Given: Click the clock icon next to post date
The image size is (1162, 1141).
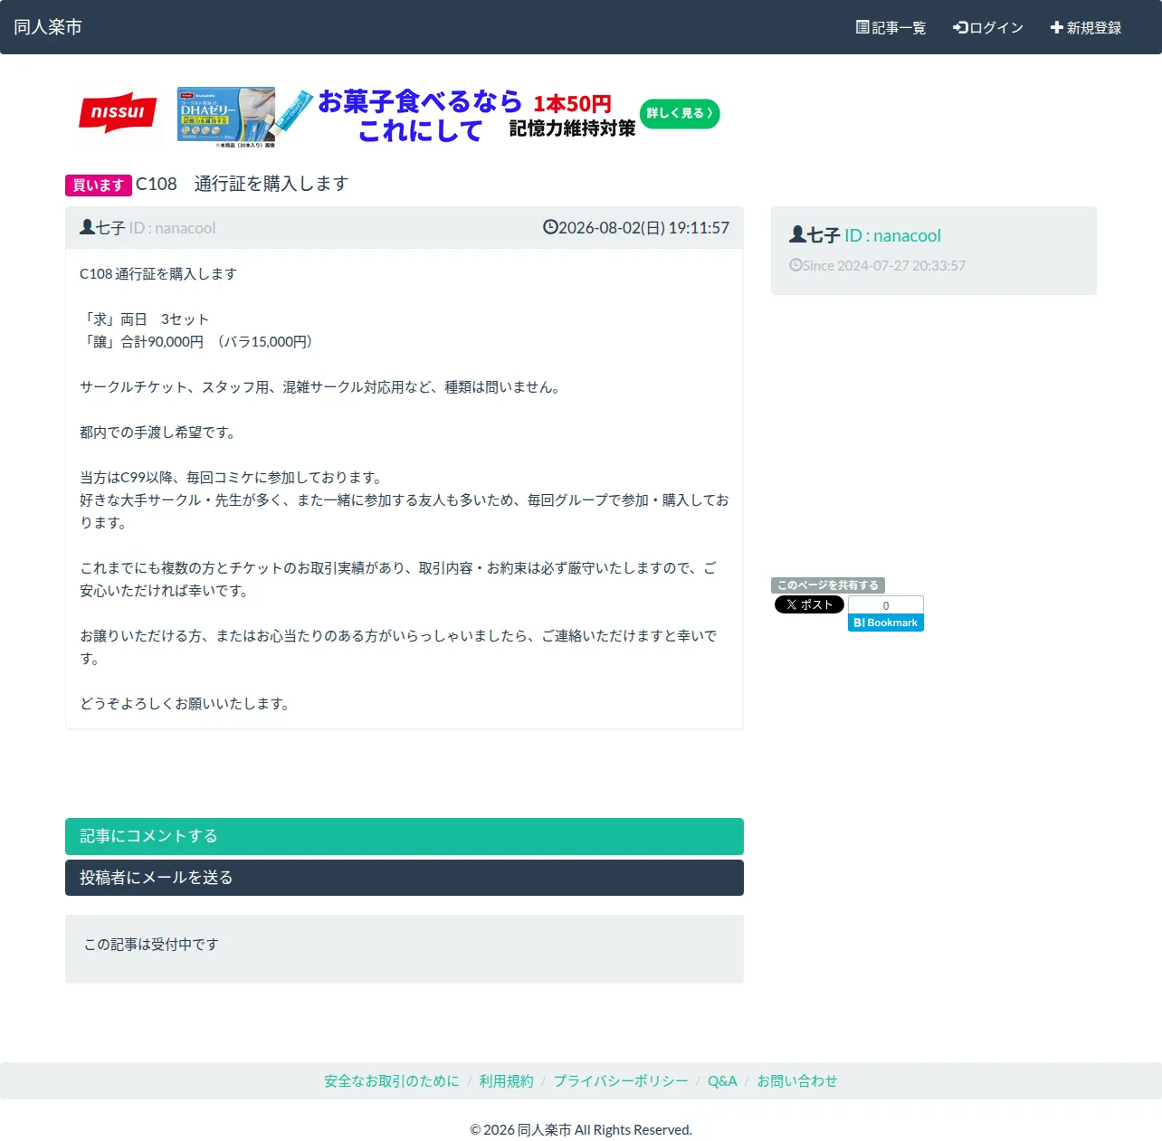Looking at the screenshot, I should (550, 227).
